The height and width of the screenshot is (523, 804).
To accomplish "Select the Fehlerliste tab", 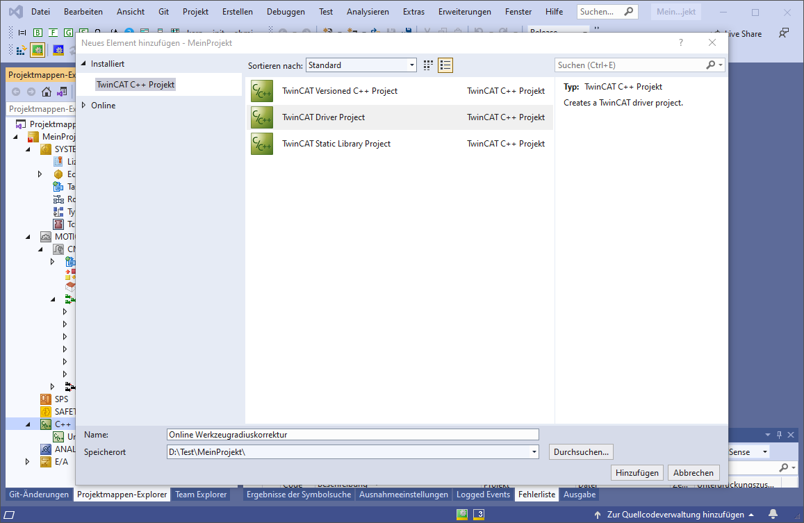I will click(537, 495).
